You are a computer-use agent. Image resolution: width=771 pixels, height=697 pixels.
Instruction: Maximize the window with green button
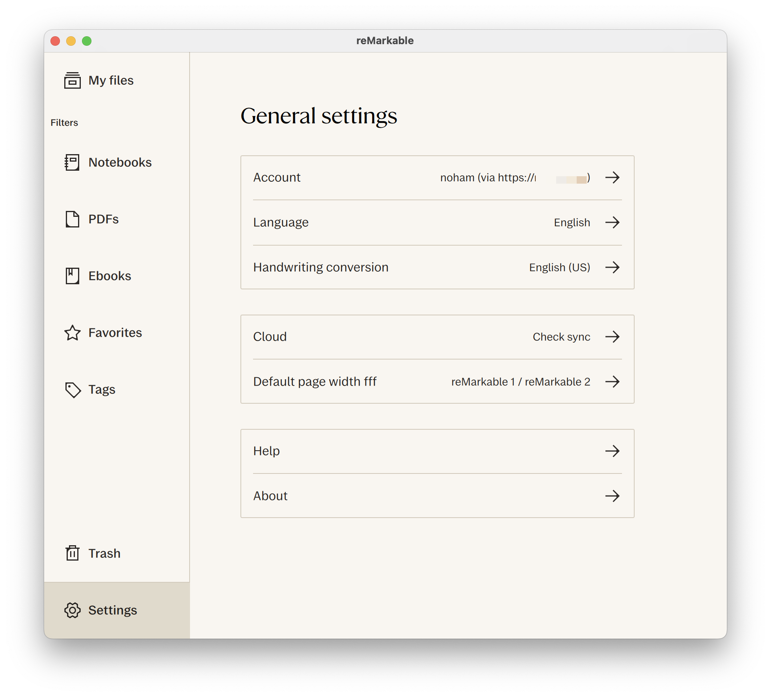coord(87,41)
